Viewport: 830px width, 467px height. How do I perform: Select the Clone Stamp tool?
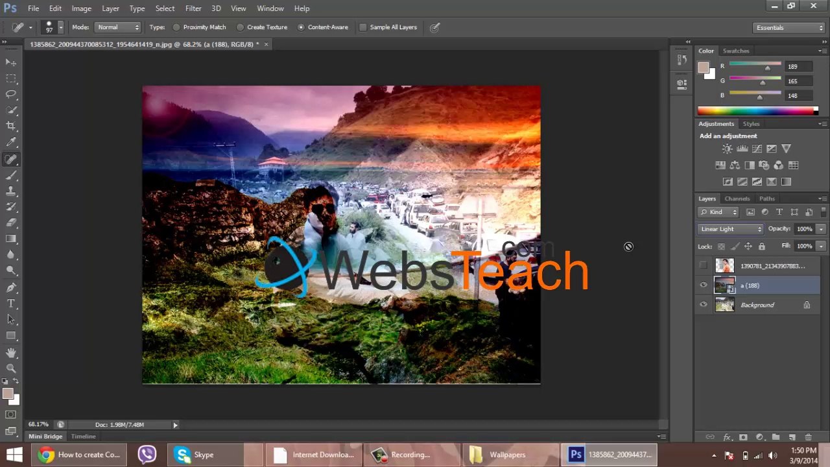coord(11,191)
